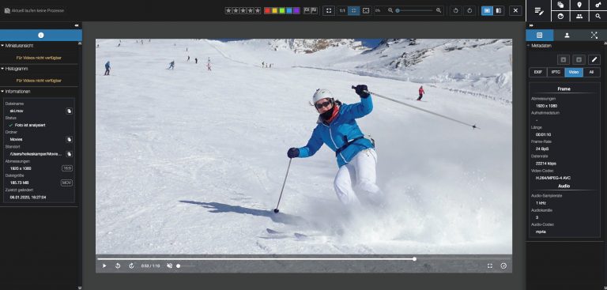The width and height of the screenshot is (607, 290).
Task: Open the search magnifier icon
Action: click(x=598, y=17)
